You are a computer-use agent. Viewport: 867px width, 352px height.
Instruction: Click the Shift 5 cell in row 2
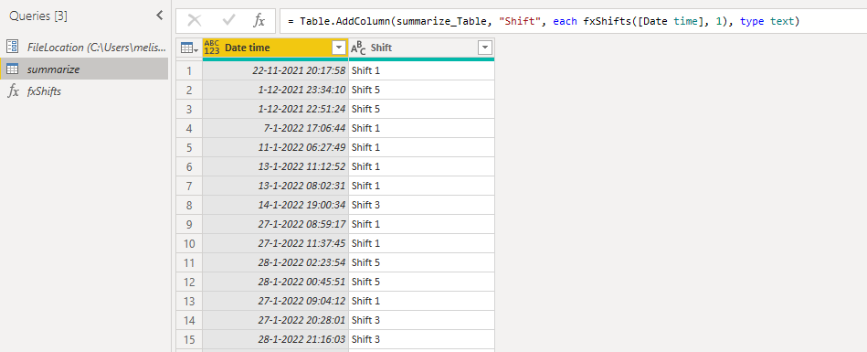pos(421,90)
